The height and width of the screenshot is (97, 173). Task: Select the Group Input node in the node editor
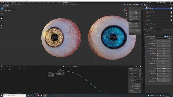[51, 75]
